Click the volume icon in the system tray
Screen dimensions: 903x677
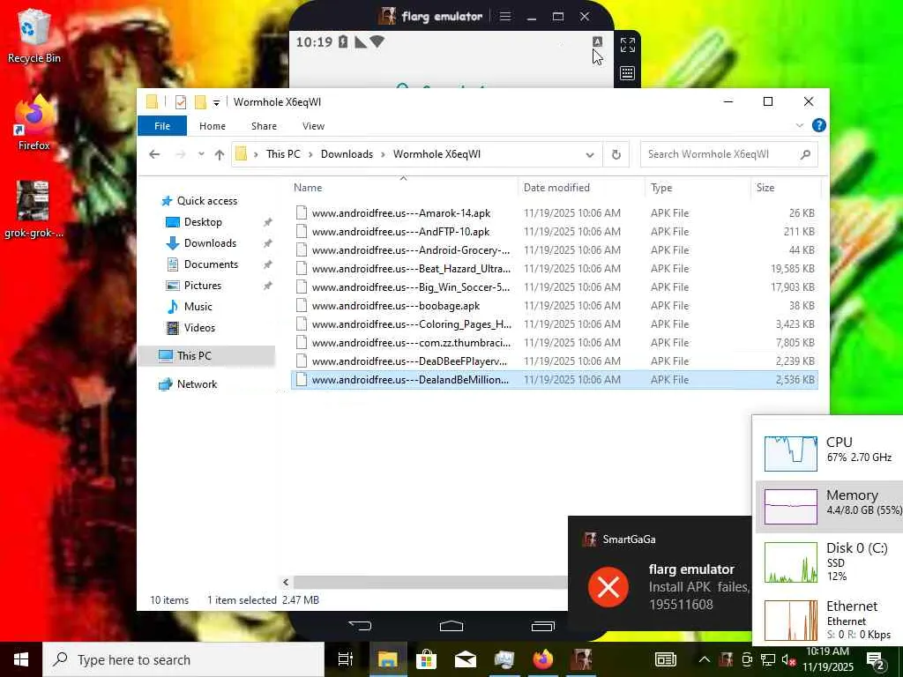pyautogui.click(x=787, y=660)
